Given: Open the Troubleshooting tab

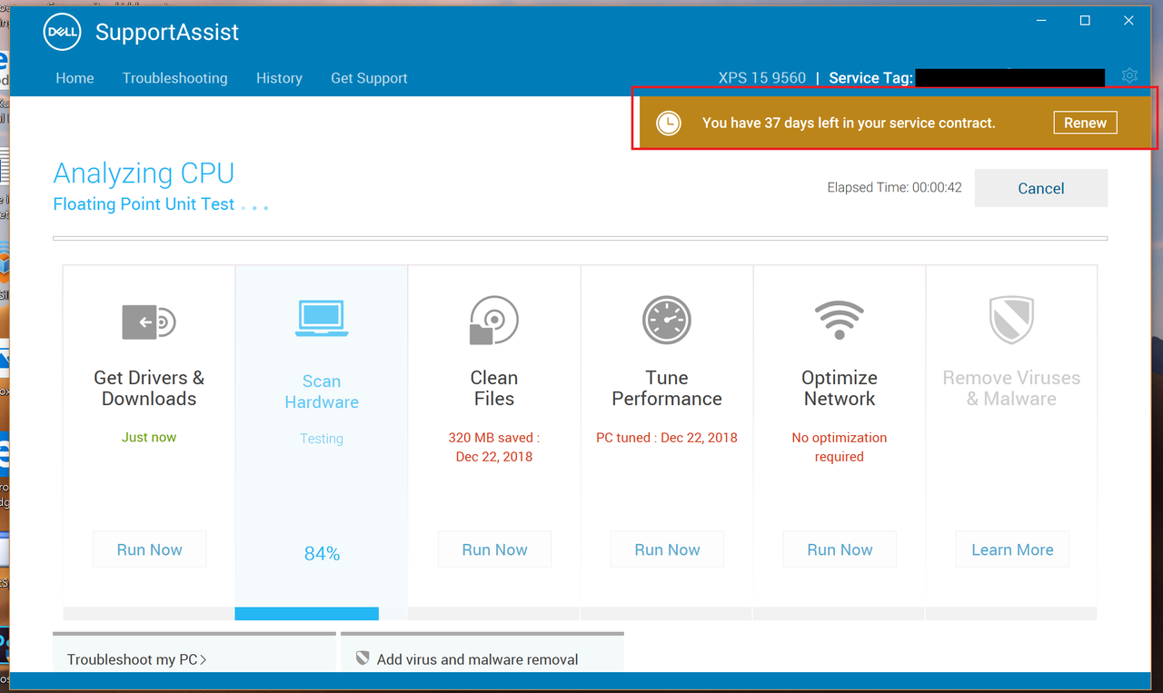Looking at the screenshot, I should click(175, 78).
